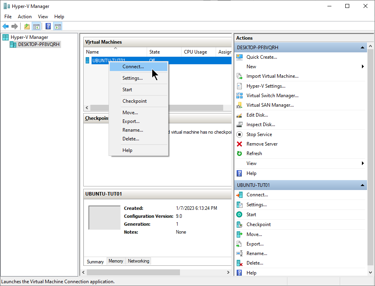
Task: Click the Rename icon in Actions pane
Action: (x=239, y=253)
